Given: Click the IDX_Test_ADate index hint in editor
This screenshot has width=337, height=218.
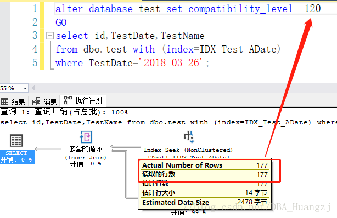Looking at the screenshot, I should [x=238, y=49].
